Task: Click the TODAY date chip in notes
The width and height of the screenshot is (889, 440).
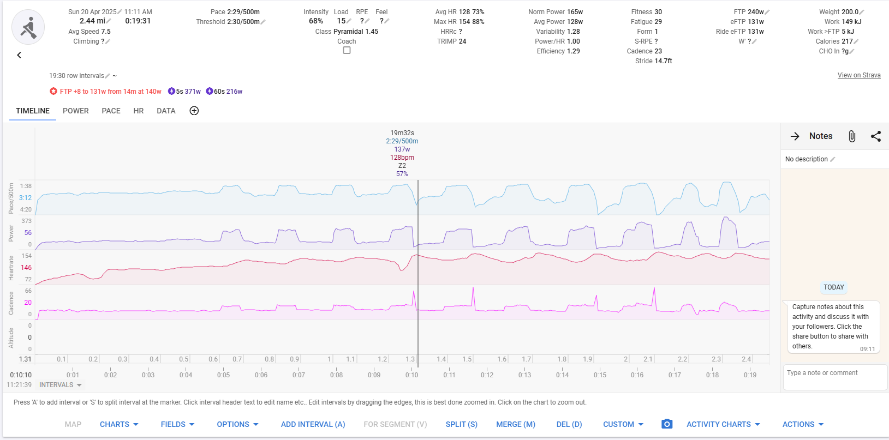Action: coord(833,287)
